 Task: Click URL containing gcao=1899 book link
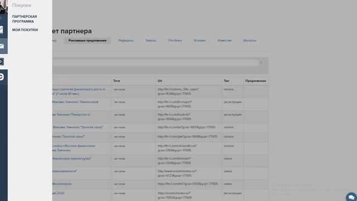pos(174,117)
